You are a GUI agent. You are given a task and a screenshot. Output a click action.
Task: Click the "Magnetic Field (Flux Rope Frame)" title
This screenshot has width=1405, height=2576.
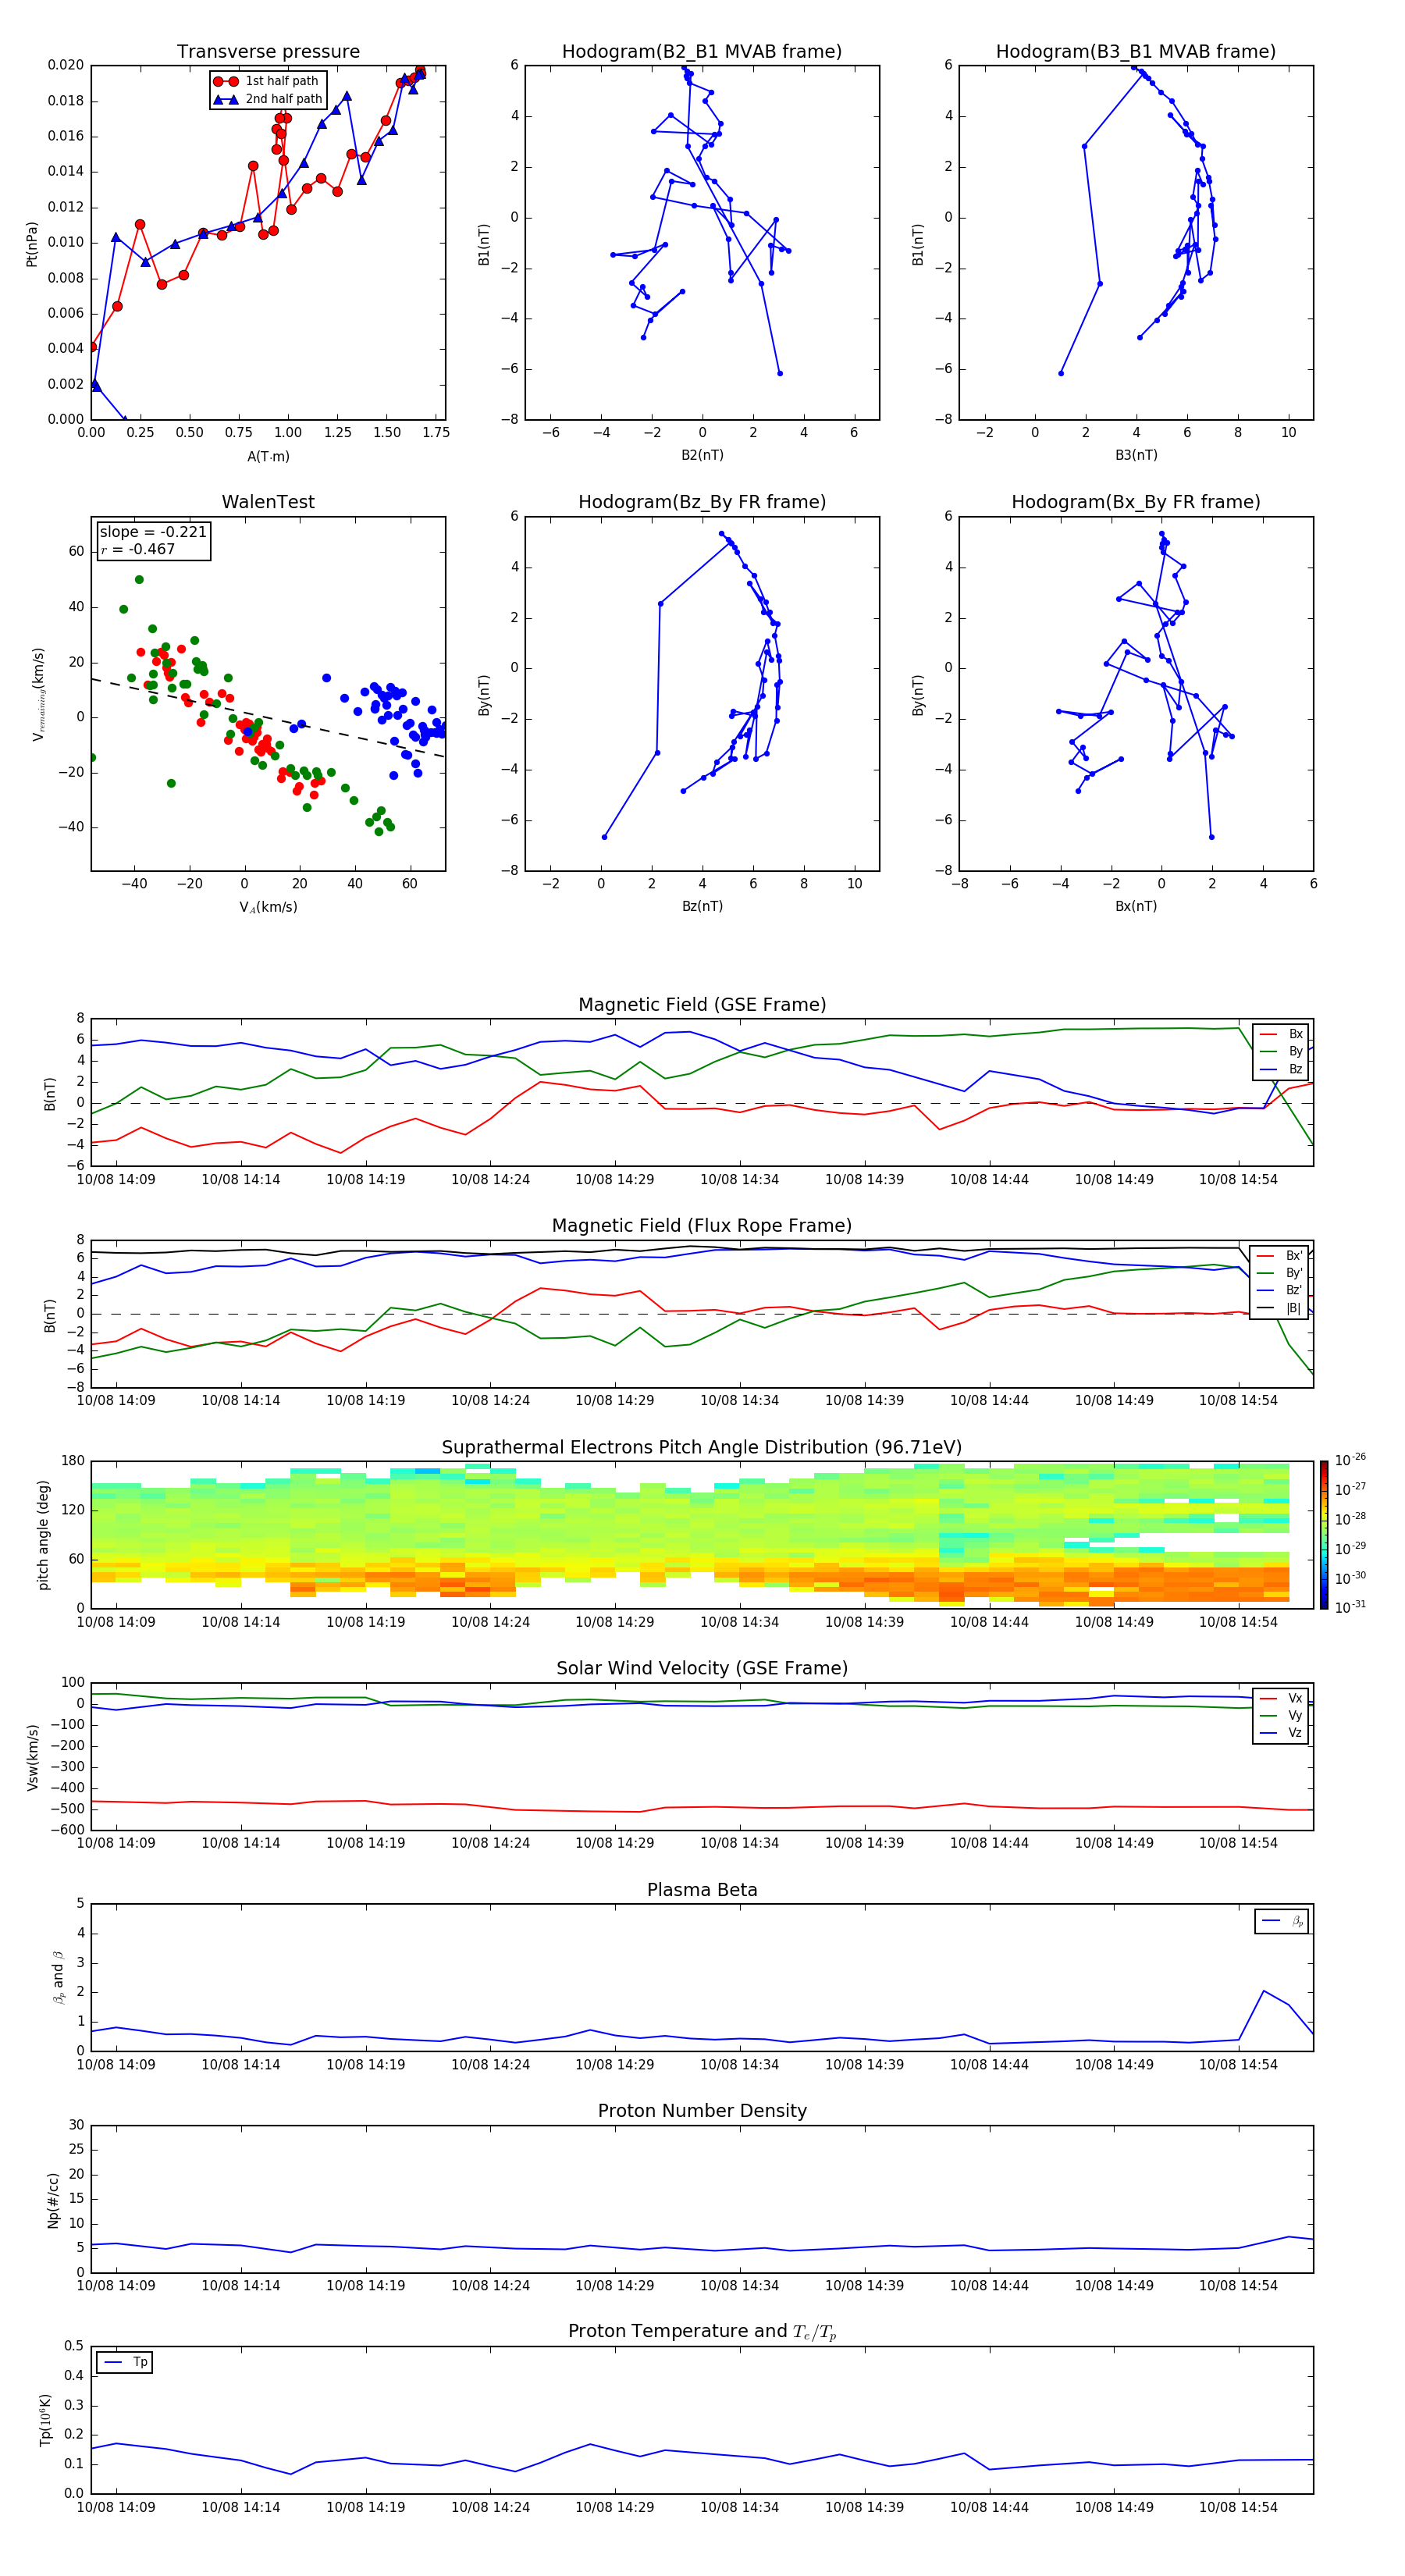(702, 1225)
